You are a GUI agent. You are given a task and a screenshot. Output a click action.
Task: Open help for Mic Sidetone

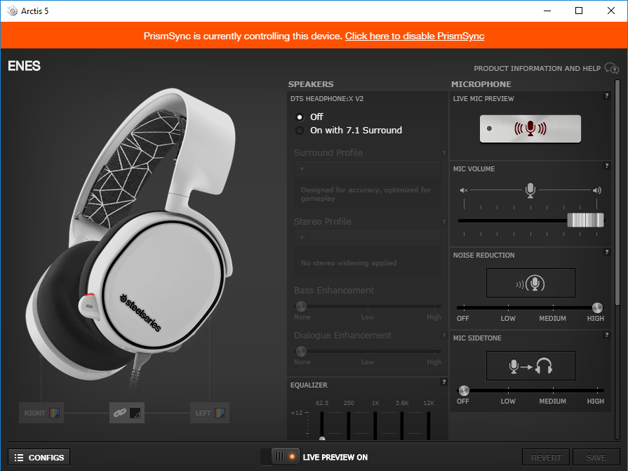tap(607, 335)
